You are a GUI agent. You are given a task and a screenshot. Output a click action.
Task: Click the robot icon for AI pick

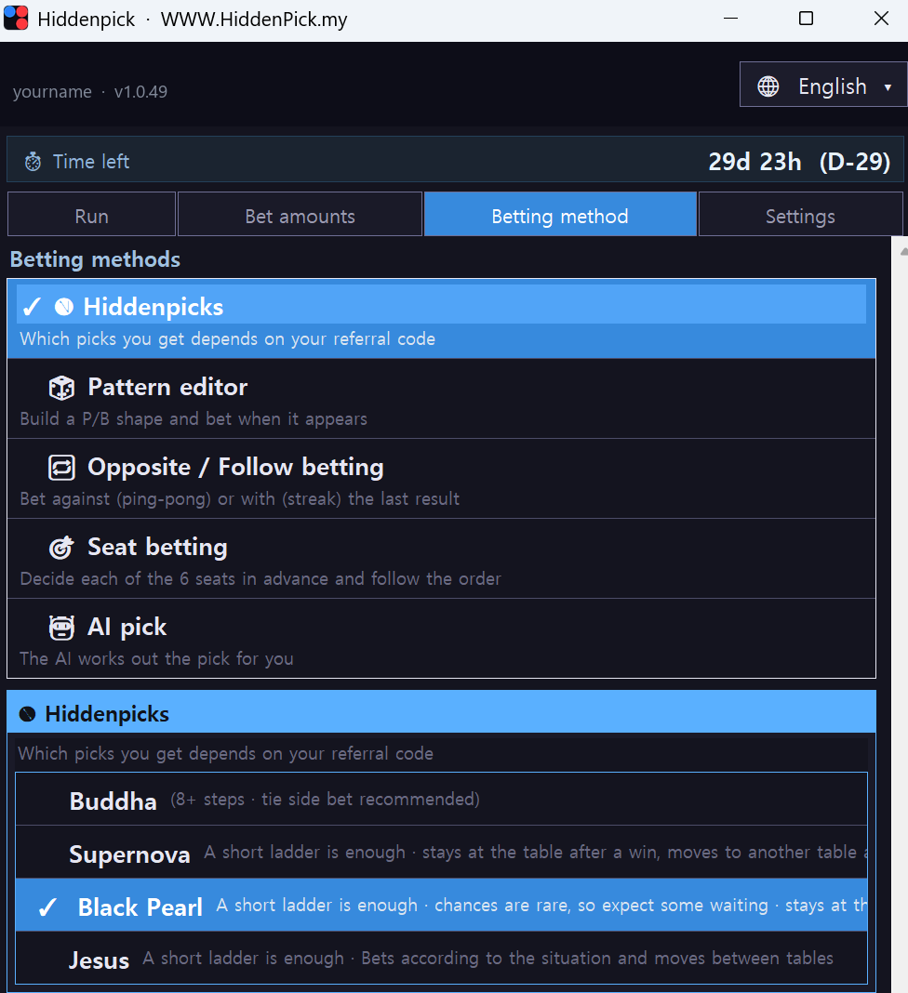coord(61,628)
